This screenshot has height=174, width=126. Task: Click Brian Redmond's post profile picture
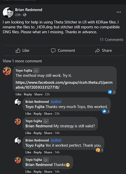click(x=8, y=13)
